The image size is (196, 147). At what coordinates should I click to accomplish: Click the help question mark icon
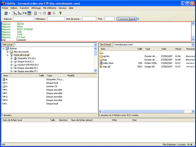coord(60,13)
